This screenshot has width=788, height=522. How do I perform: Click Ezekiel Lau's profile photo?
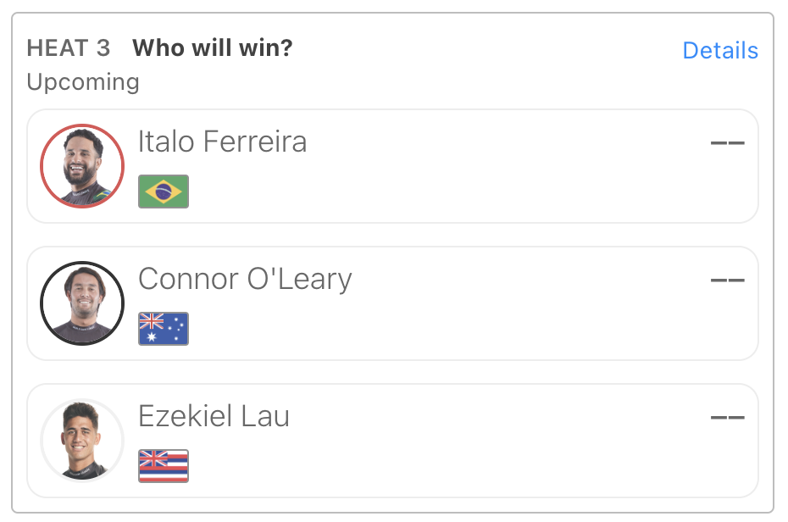82,440
